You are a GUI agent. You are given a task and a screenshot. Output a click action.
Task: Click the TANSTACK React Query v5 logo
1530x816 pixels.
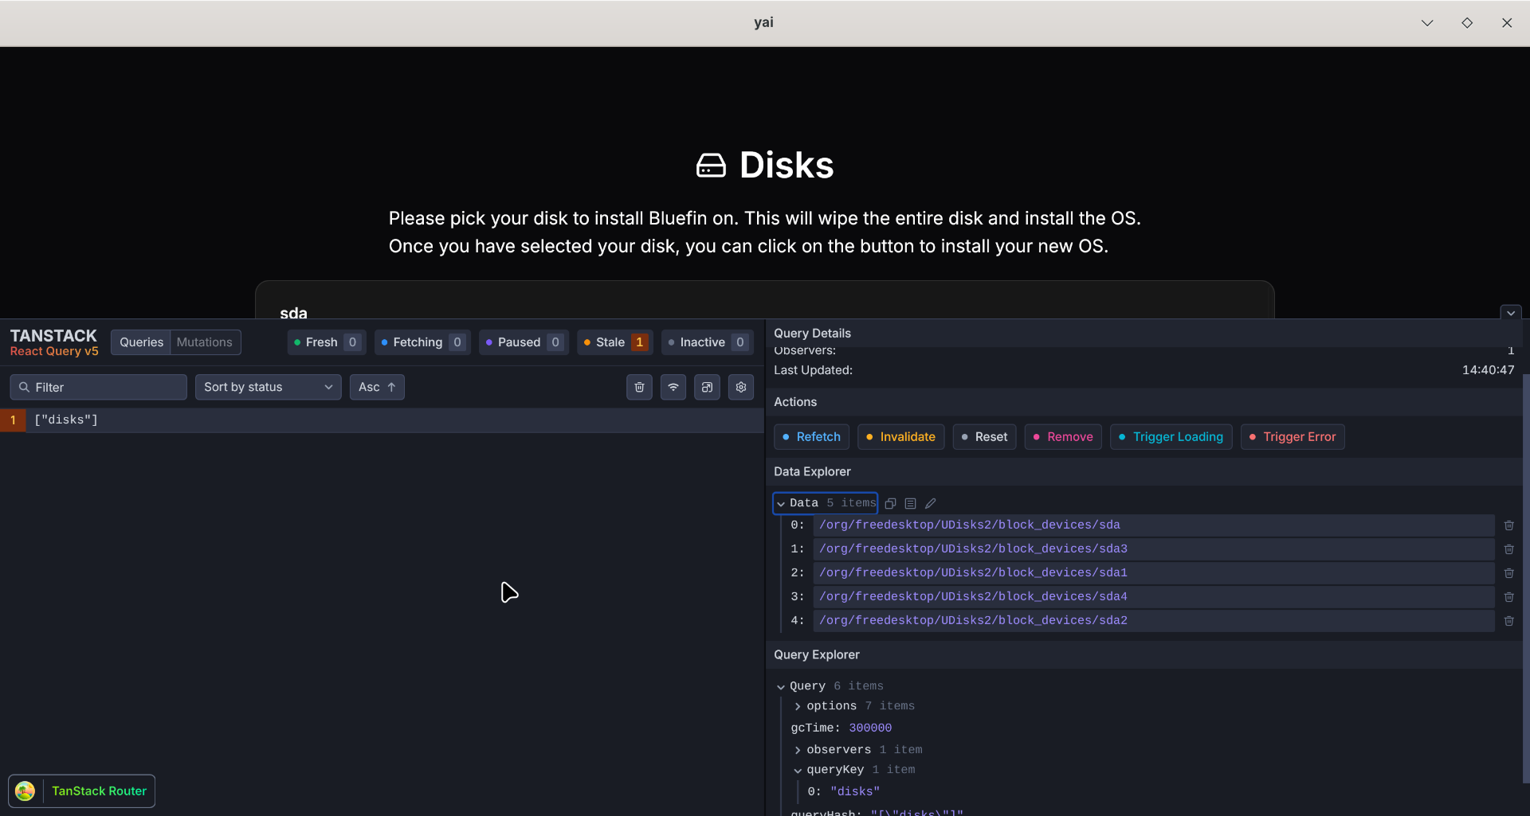point(54,342)
